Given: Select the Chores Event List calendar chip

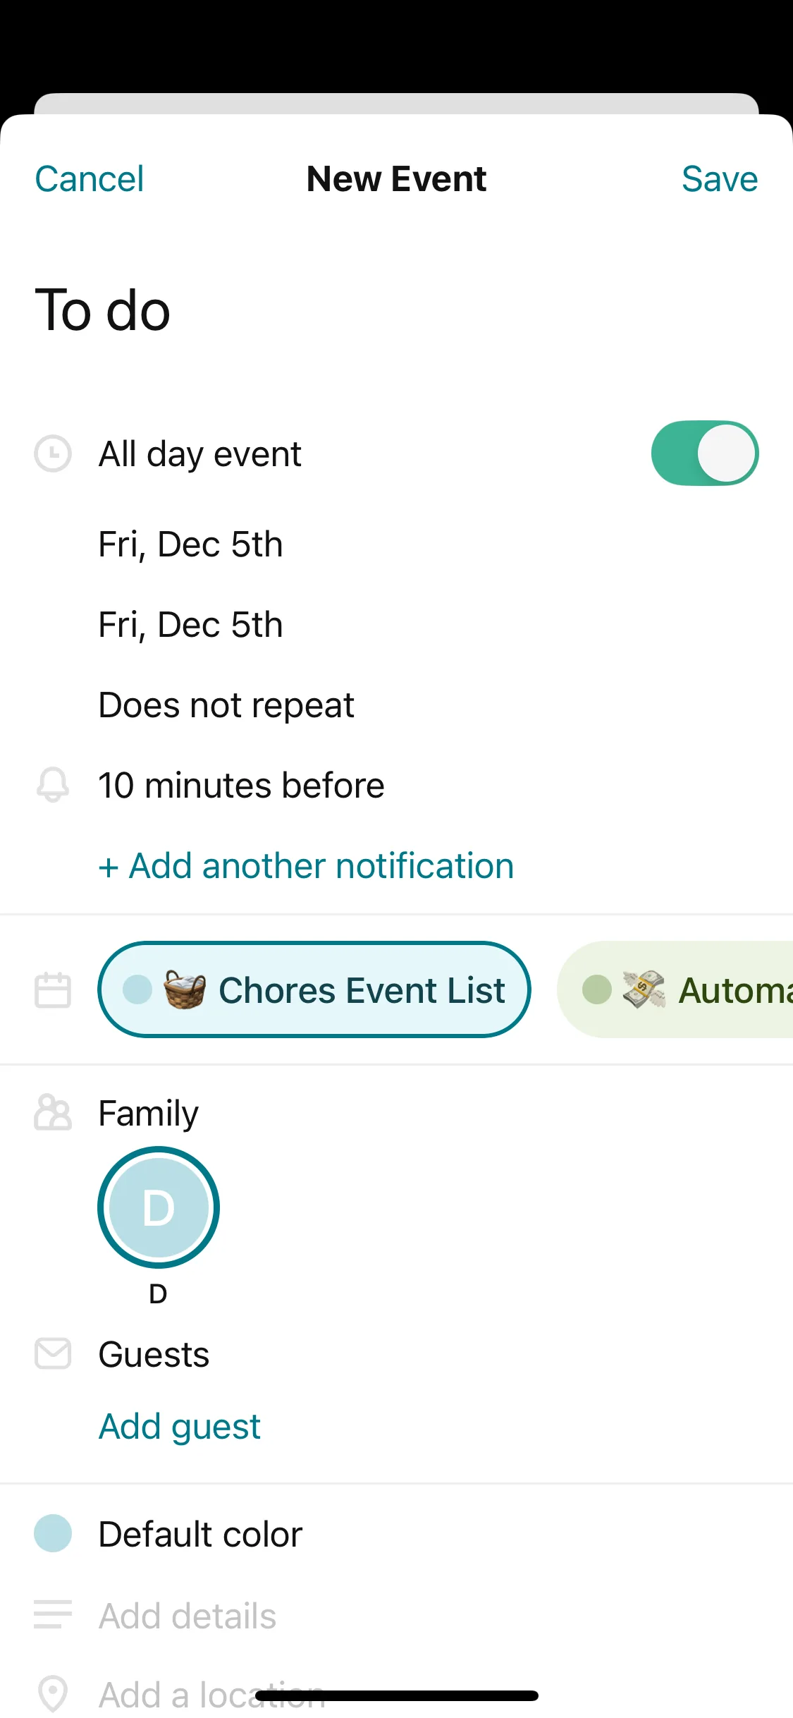Looking at the screenshot, I should [x=314, y=989].
